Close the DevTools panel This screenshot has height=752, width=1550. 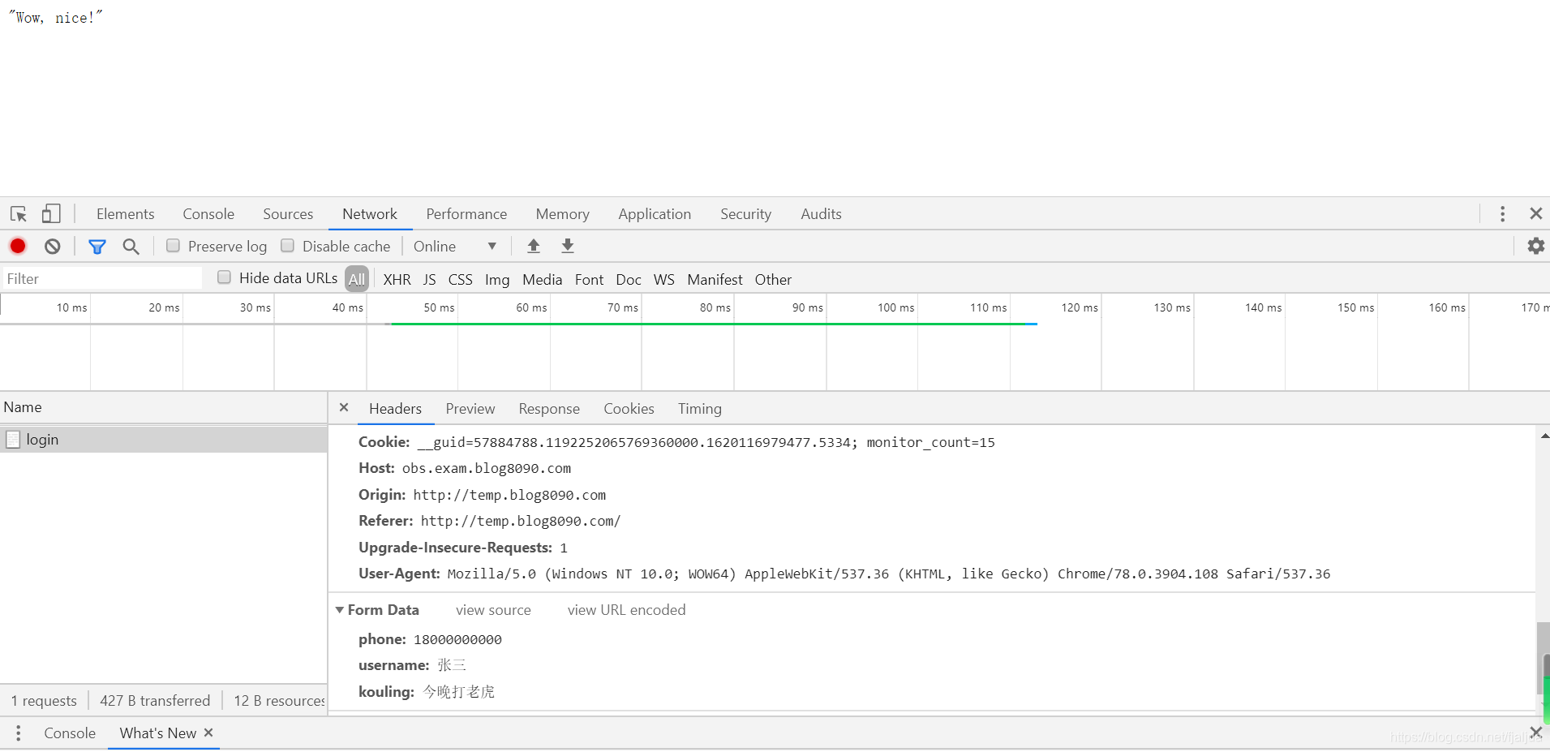(1535, 213)
